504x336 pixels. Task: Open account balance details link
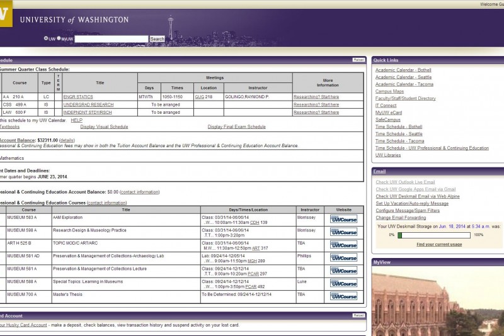coord(67,140)
